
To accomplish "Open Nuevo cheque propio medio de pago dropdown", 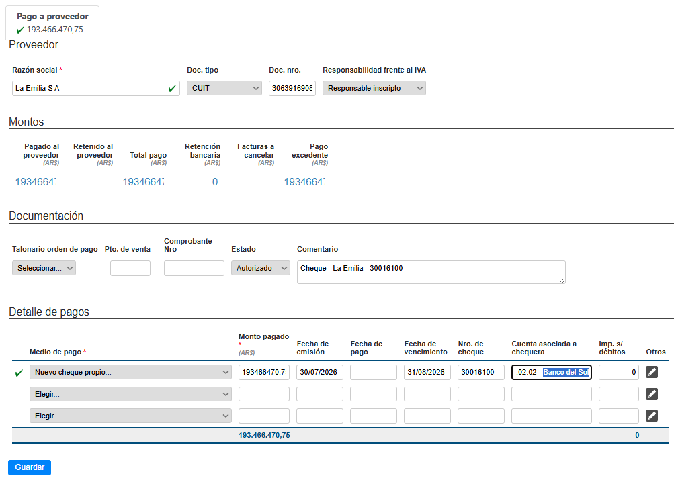I will 130,372.
